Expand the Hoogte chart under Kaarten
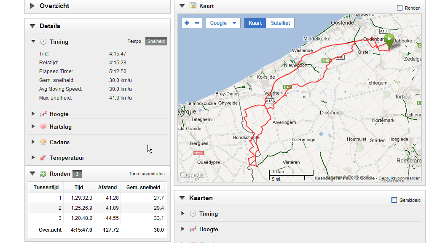 tap(183, 229)
